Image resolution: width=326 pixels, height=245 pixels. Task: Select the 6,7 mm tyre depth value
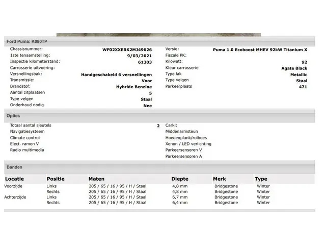[x=179, y=197]
